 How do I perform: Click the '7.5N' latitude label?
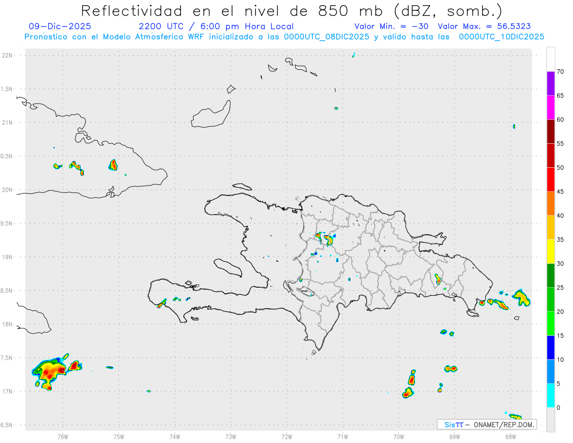(x=7, y=358)
